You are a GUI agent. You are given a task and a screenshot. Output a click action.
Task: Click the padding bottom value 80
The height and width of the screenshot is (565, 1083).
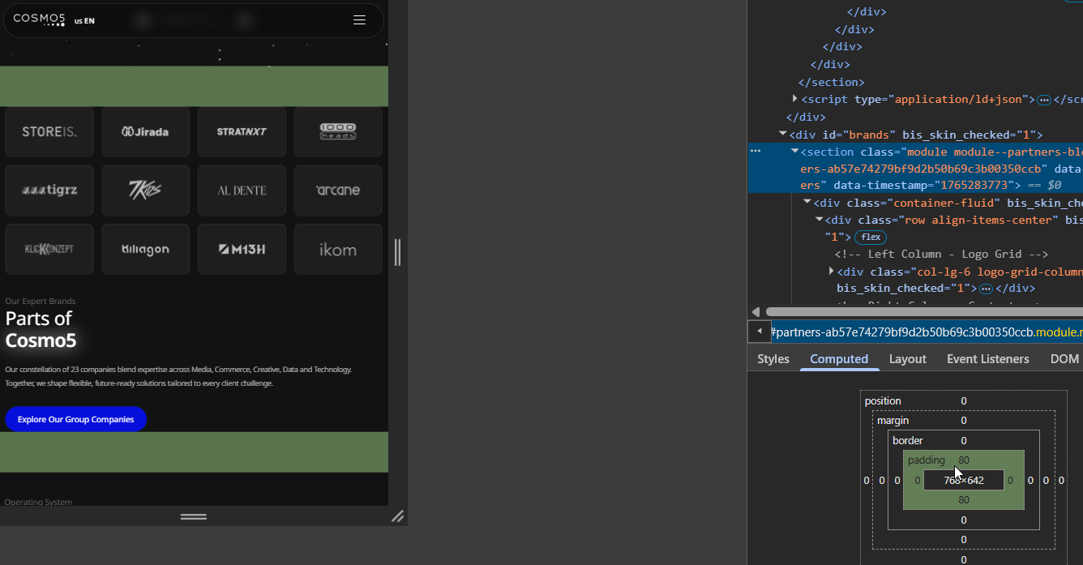click(964, 500)
